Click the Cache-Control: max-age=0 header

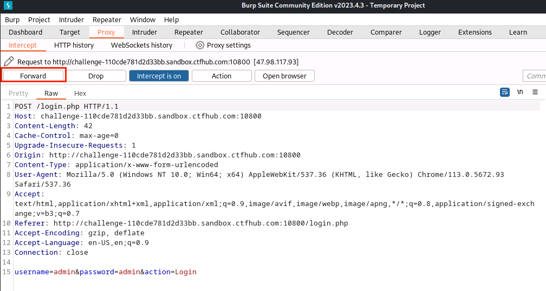click(x=67, y=136)
